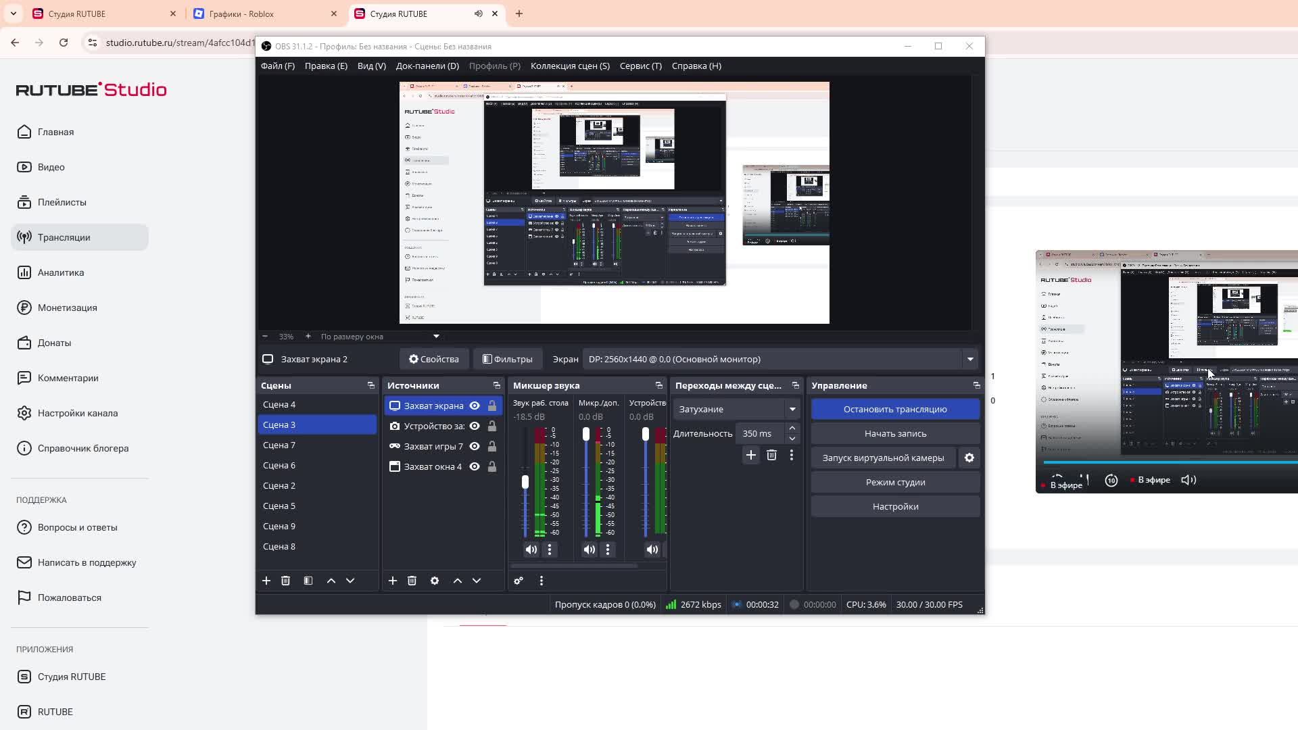Open advanced audio properties gears icon
This screenshot has width=1298, height=730.
[x=519, y=581]
